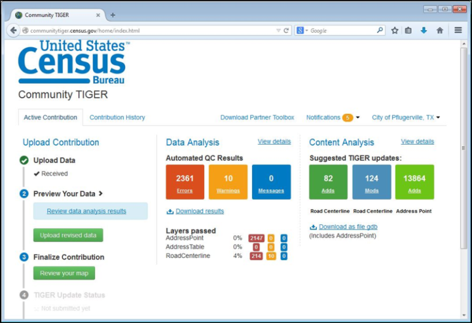Viewport: 472px width, 323px height.
Task: Open Google search engine selector
Action: tap(302, 30)
